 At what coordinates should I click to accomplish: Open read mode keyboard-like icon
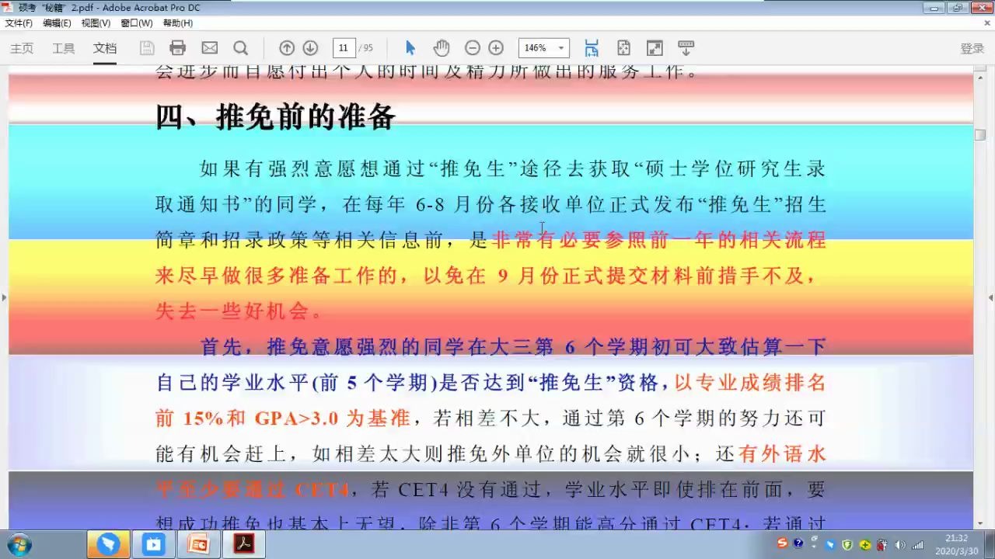click(x=686, y=48)
